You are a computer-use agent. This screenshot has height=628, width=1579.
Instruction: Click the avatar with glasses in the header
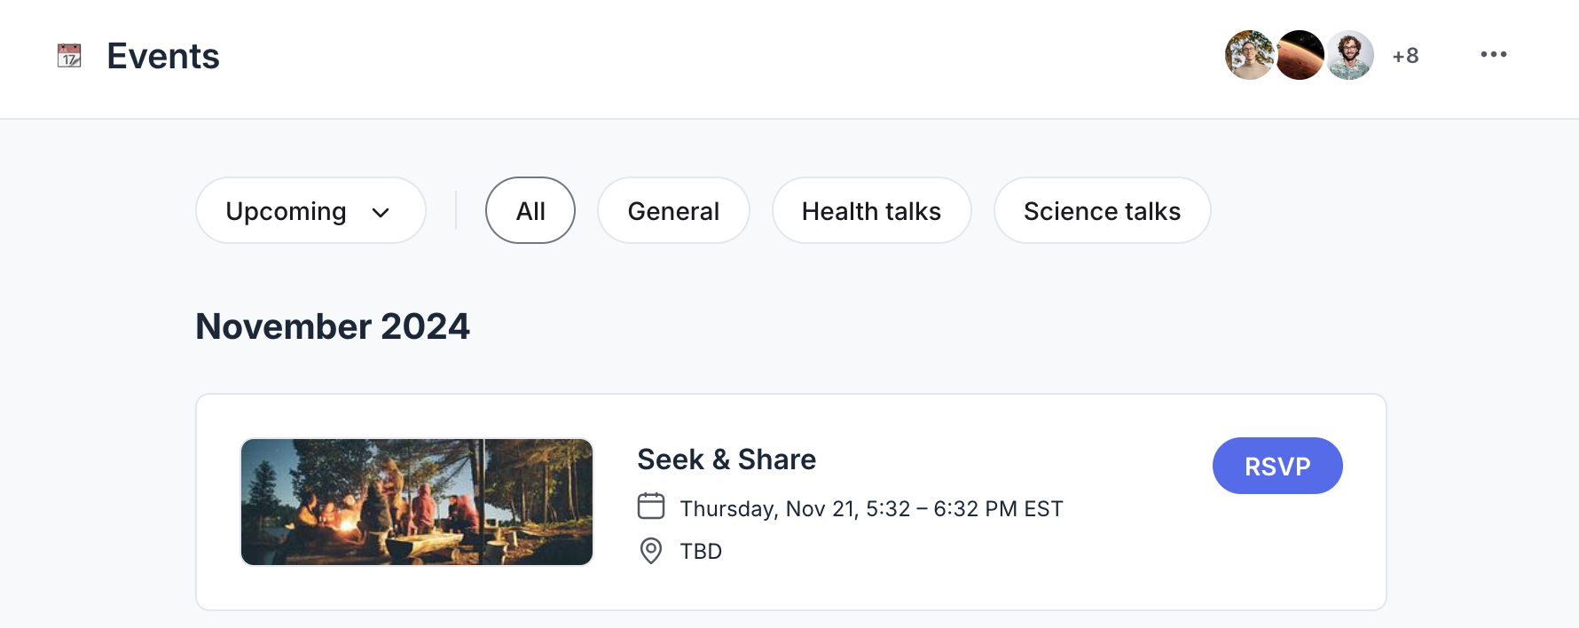(1349, 54)
